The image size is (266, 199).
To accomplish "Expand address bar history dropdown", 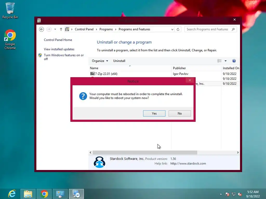I will pyautogui.click(x=172, y=29).
